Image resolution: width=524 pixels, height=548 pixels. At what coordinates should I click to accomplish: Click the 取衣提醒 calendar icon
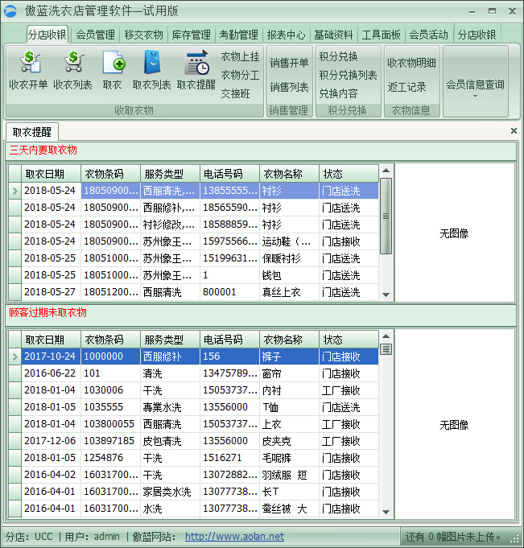[x=196, y=63]
